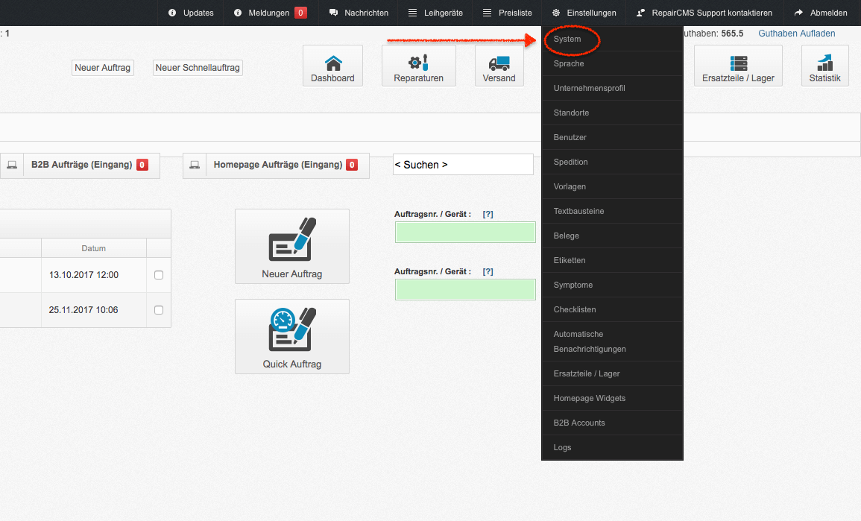
Task: Contact RepairCMS Support via its text
Action: [712, 13]
